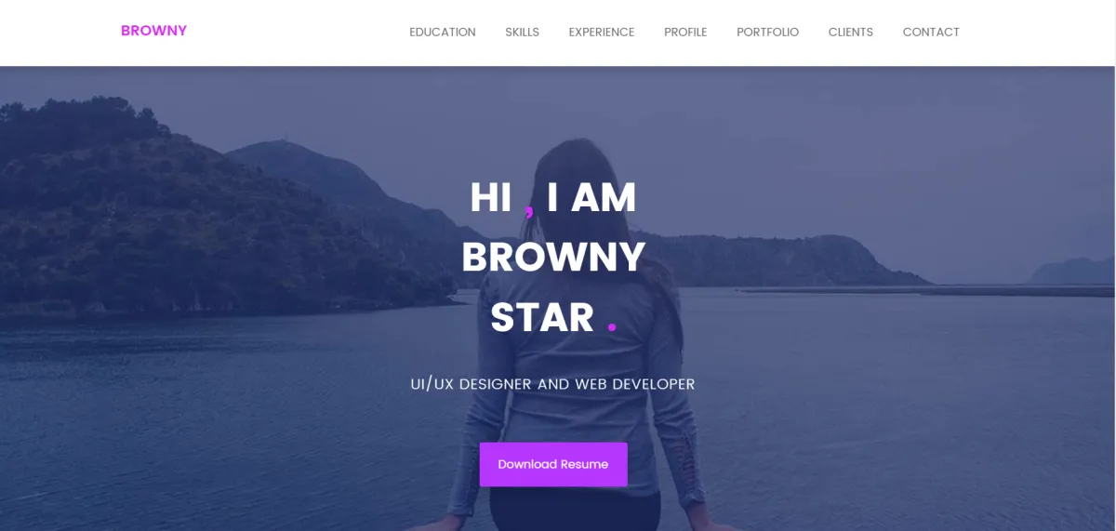The width and height of the screenshot is (1116, 531).
Task: Select Experience in the top navigation
Action: 602,32
